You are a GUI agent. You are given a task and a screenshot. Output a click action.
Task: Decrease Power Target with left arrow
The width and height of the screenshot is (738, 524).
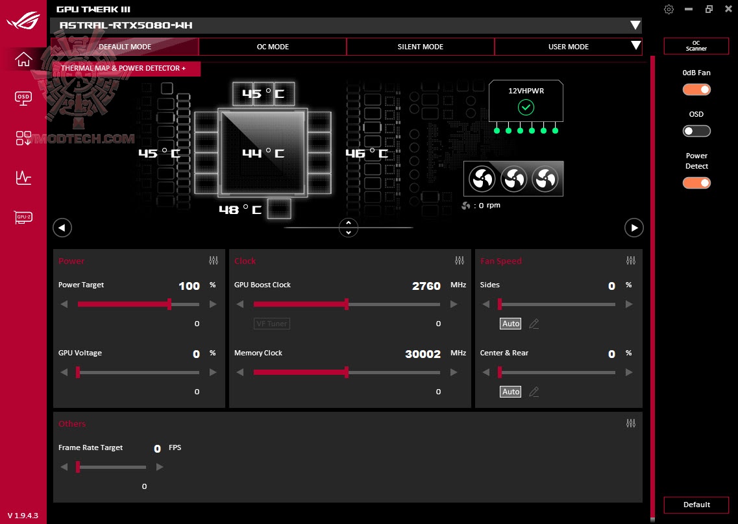click(64, 304)
